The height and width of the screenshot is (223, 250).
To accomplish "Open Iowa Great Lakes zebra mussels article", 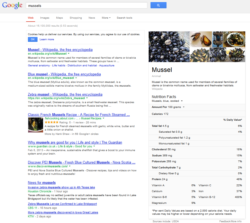I will point(63,212).
